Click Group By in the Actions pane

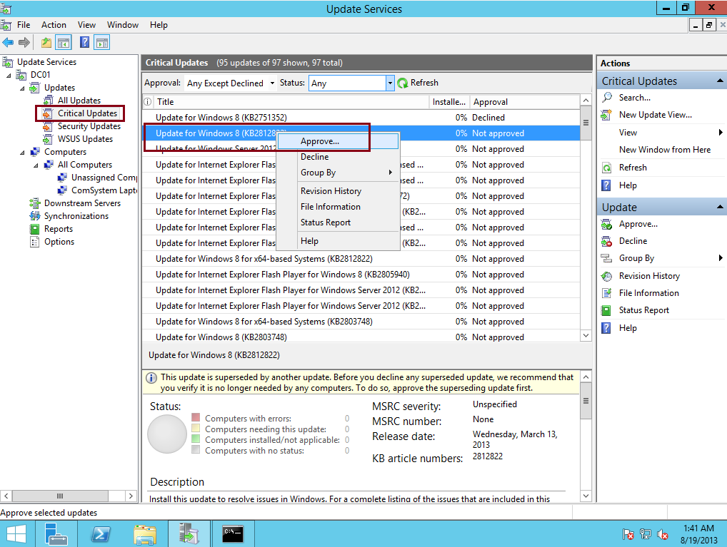click(x=636, y=258)
